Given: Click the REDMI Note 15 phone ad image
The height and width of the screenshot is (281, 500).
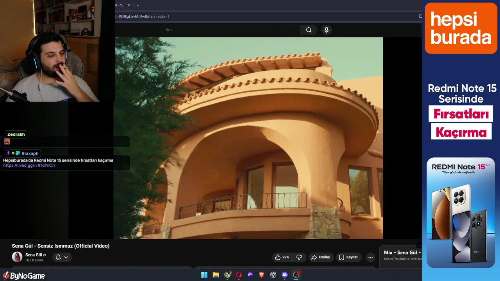Looking at the screenshot, I should pyautogui.click(x=461, y=213).
